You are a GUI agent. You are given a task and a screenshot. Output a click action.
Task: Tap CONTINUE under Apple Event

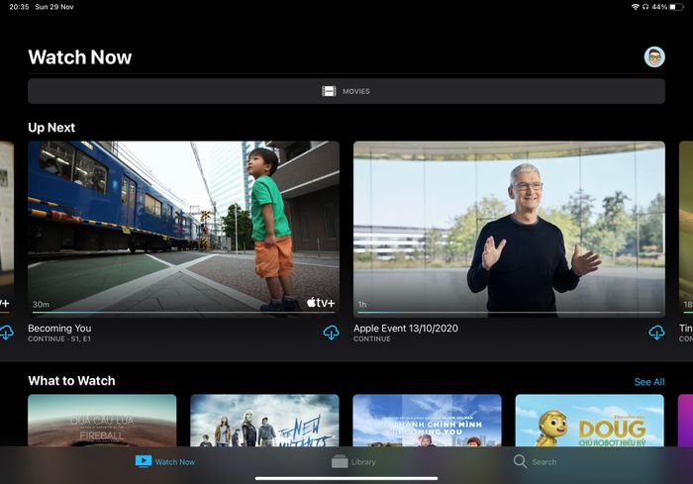coord(372,339)
